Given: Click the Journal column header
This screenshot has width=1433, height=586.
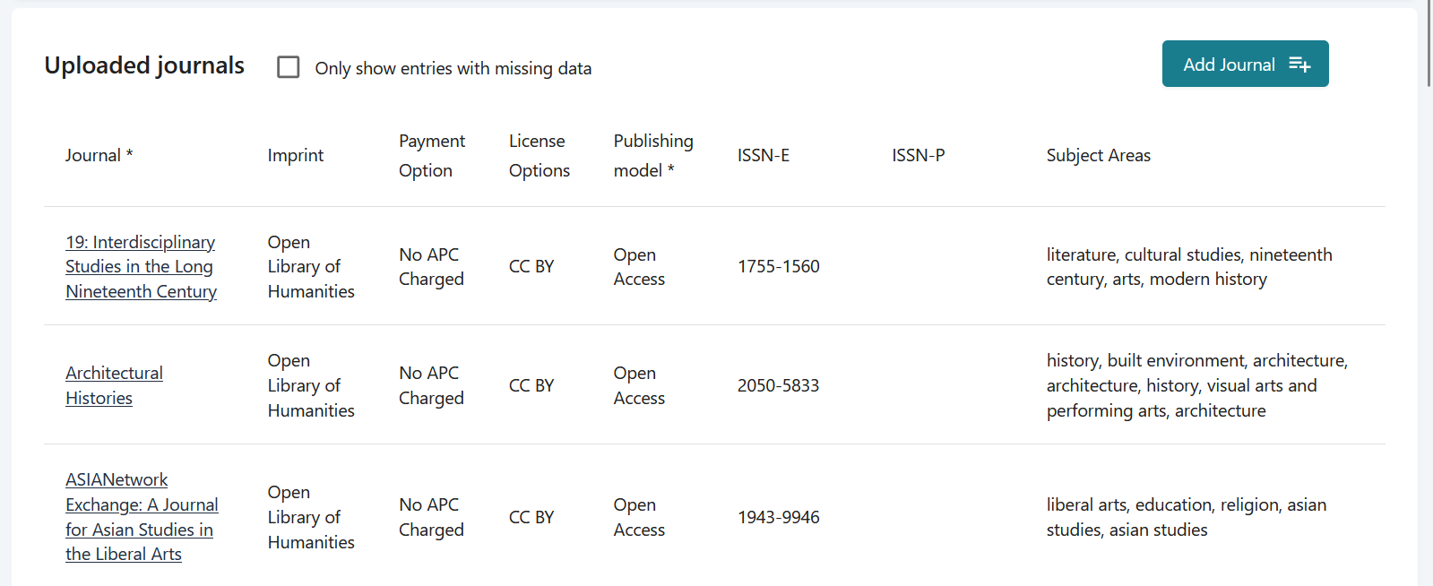Looking at the screenshot, I should [99, 154].
